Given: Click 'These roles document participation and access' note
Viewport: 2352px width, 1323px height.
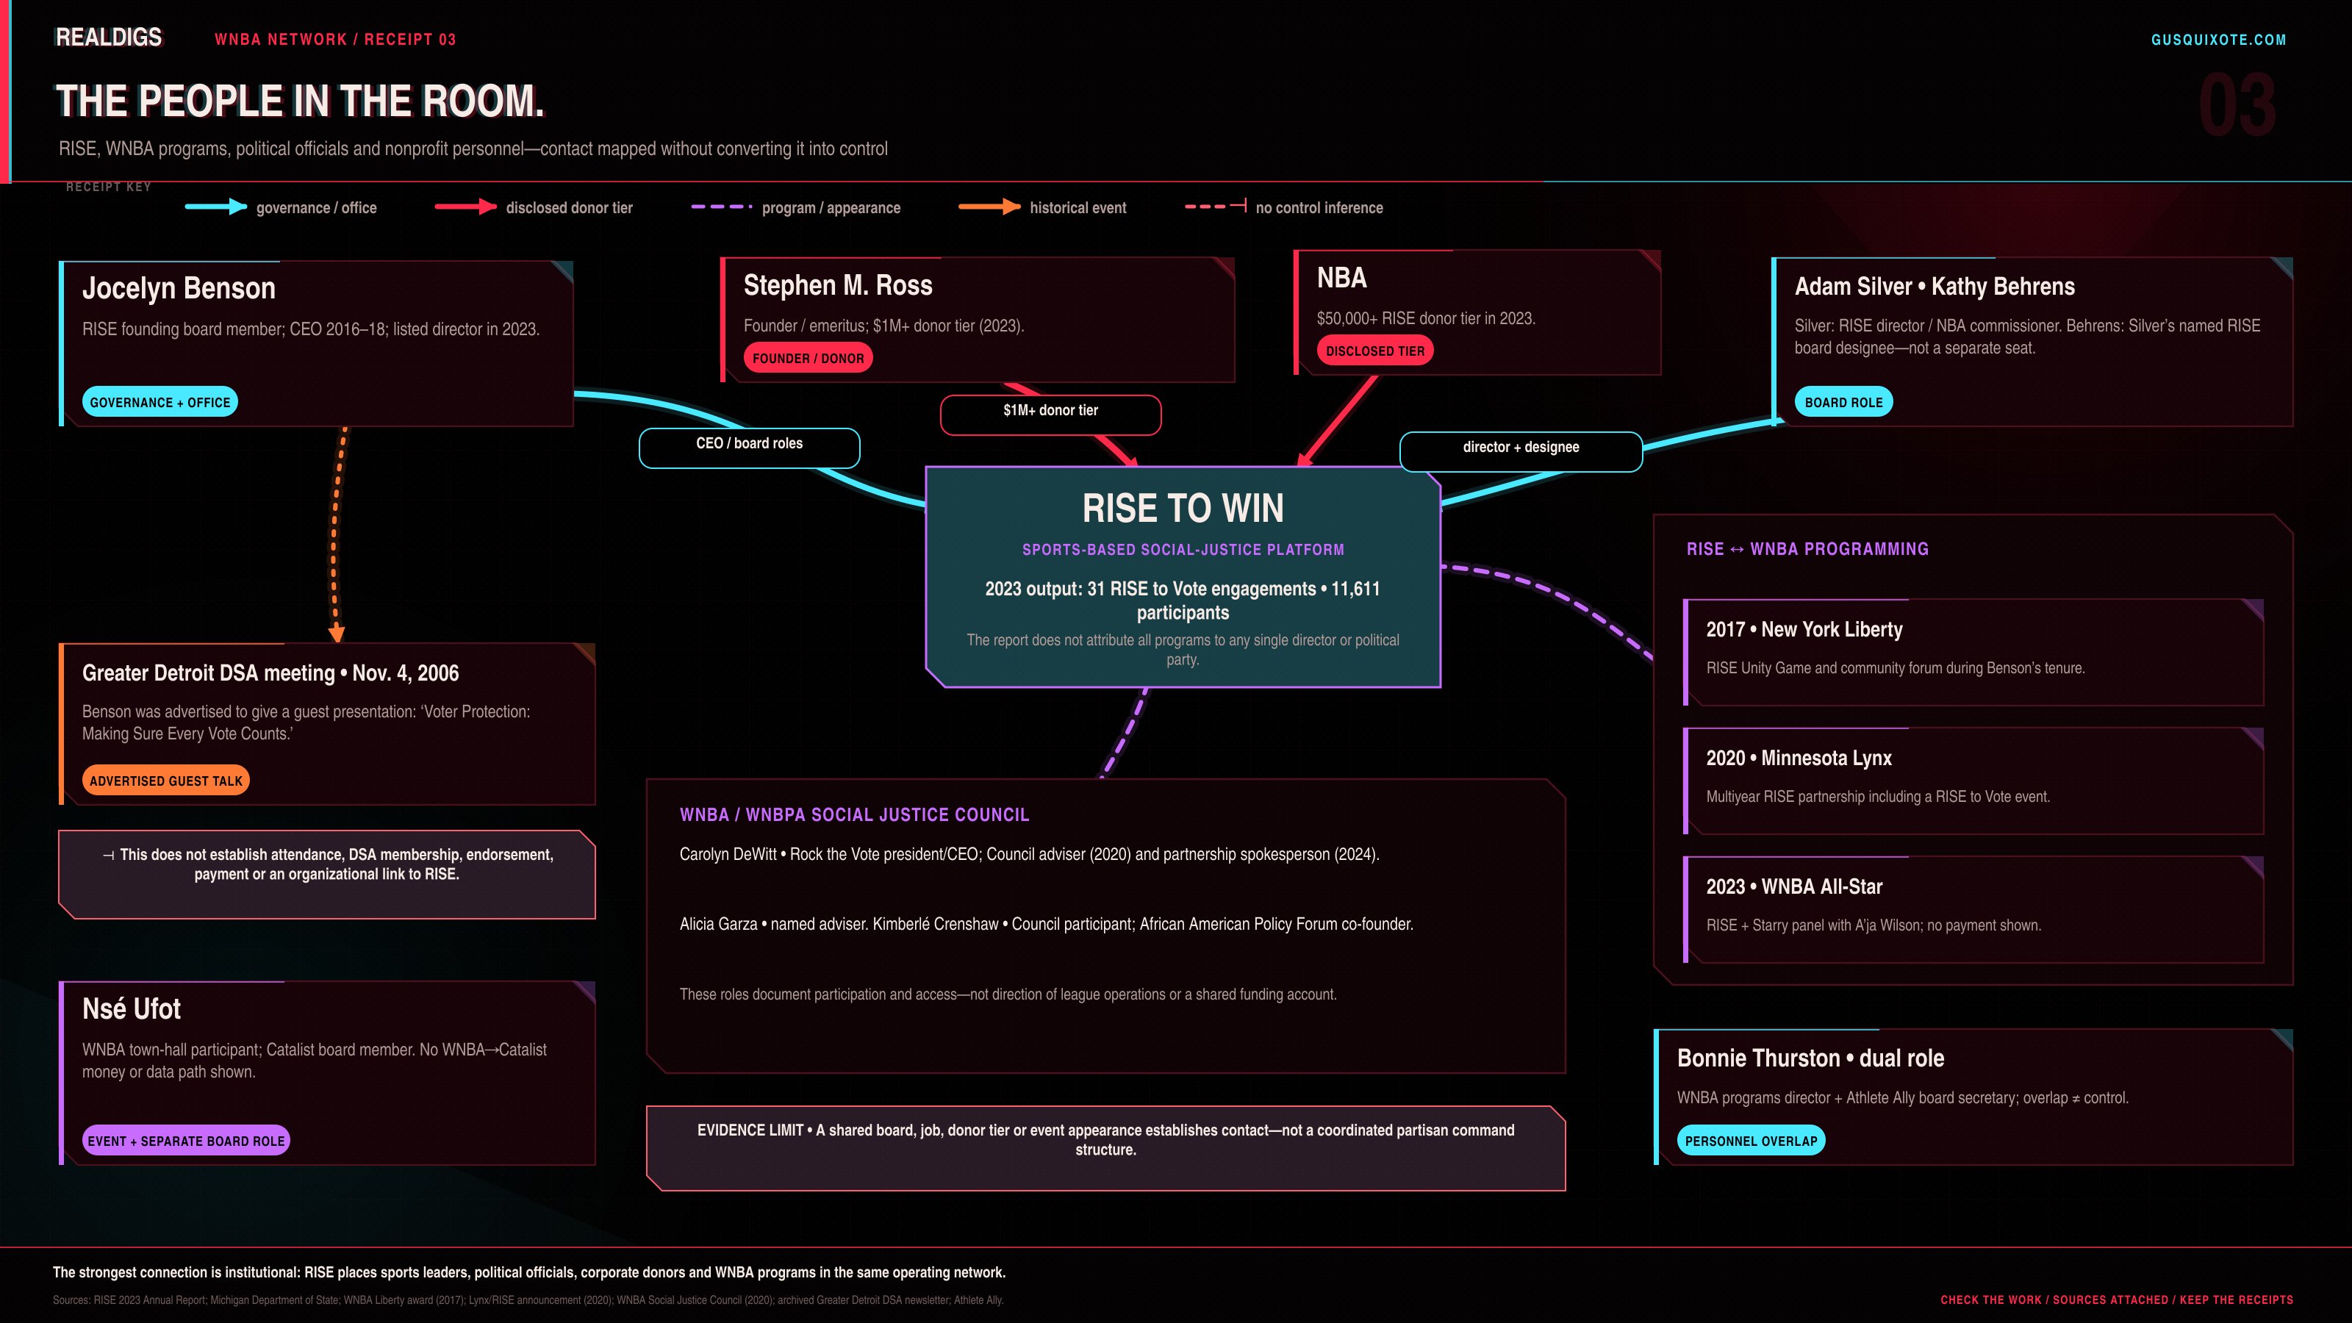Looking at the screenshot, I should 1008,994.
